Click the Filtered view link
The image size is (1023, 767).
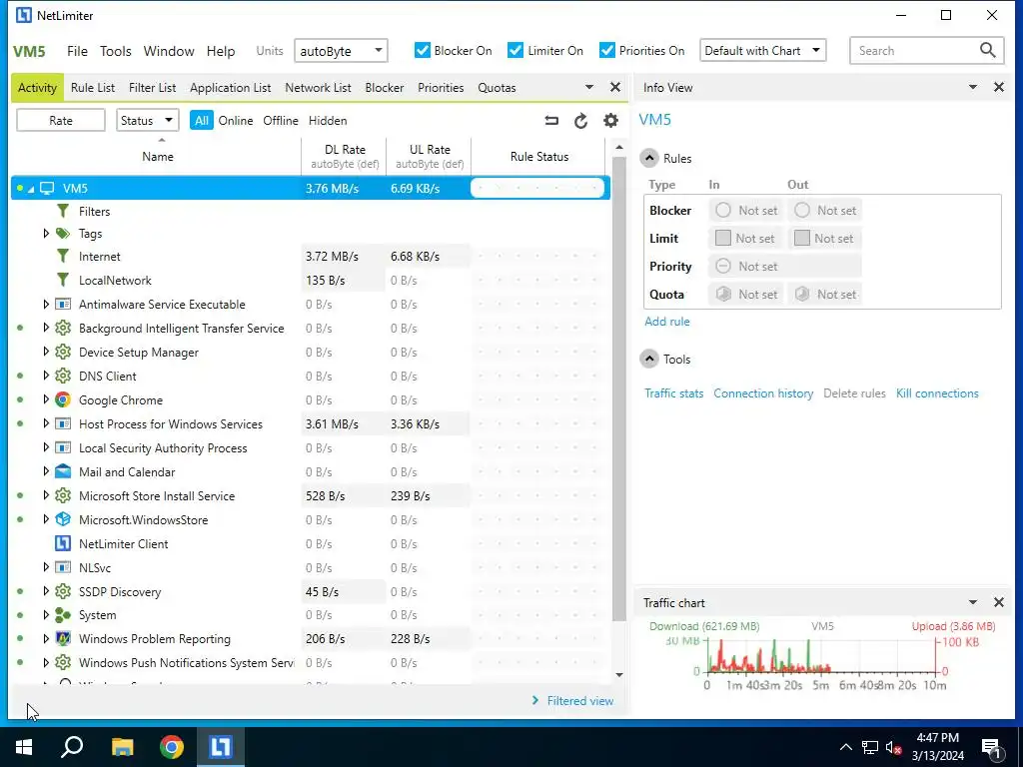click(x=580, y=700)
